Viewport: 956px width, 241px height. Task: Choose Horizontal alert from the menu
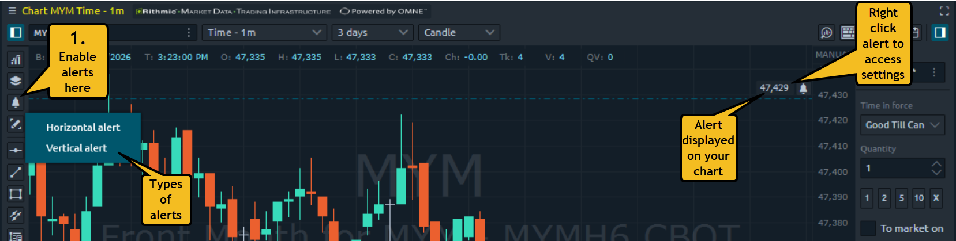tap(83, 128)
